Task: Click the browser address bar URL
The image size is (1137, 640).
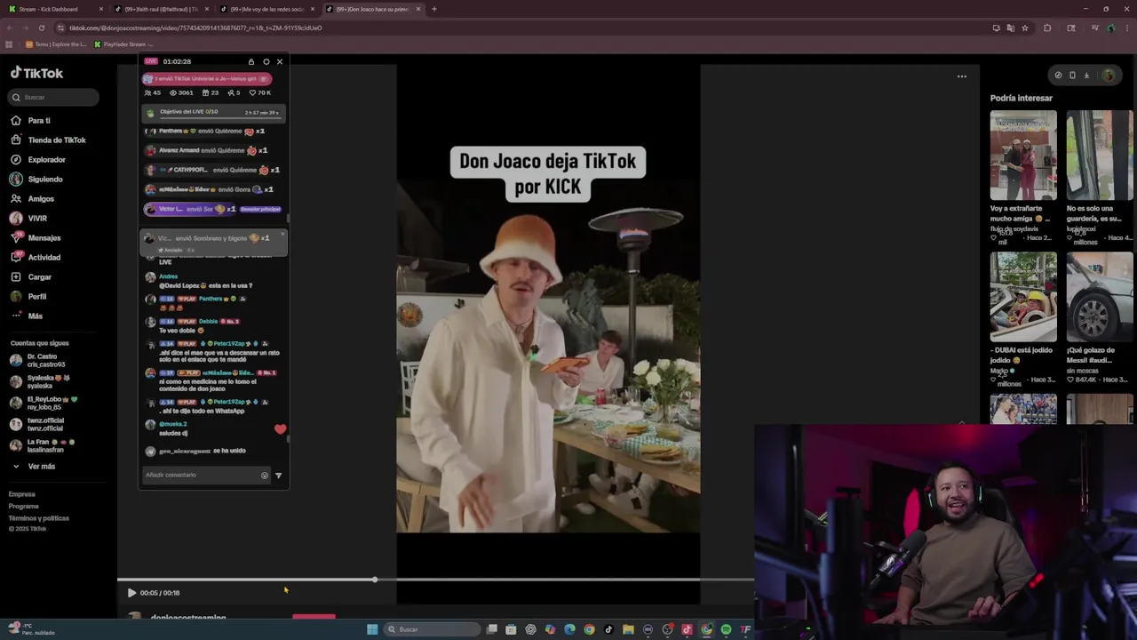Action: click(195, 28)
